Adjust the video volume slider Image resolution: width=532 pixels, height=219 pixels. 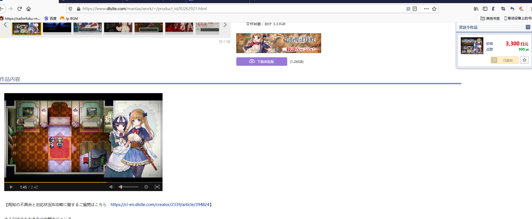tap(129, 187)
